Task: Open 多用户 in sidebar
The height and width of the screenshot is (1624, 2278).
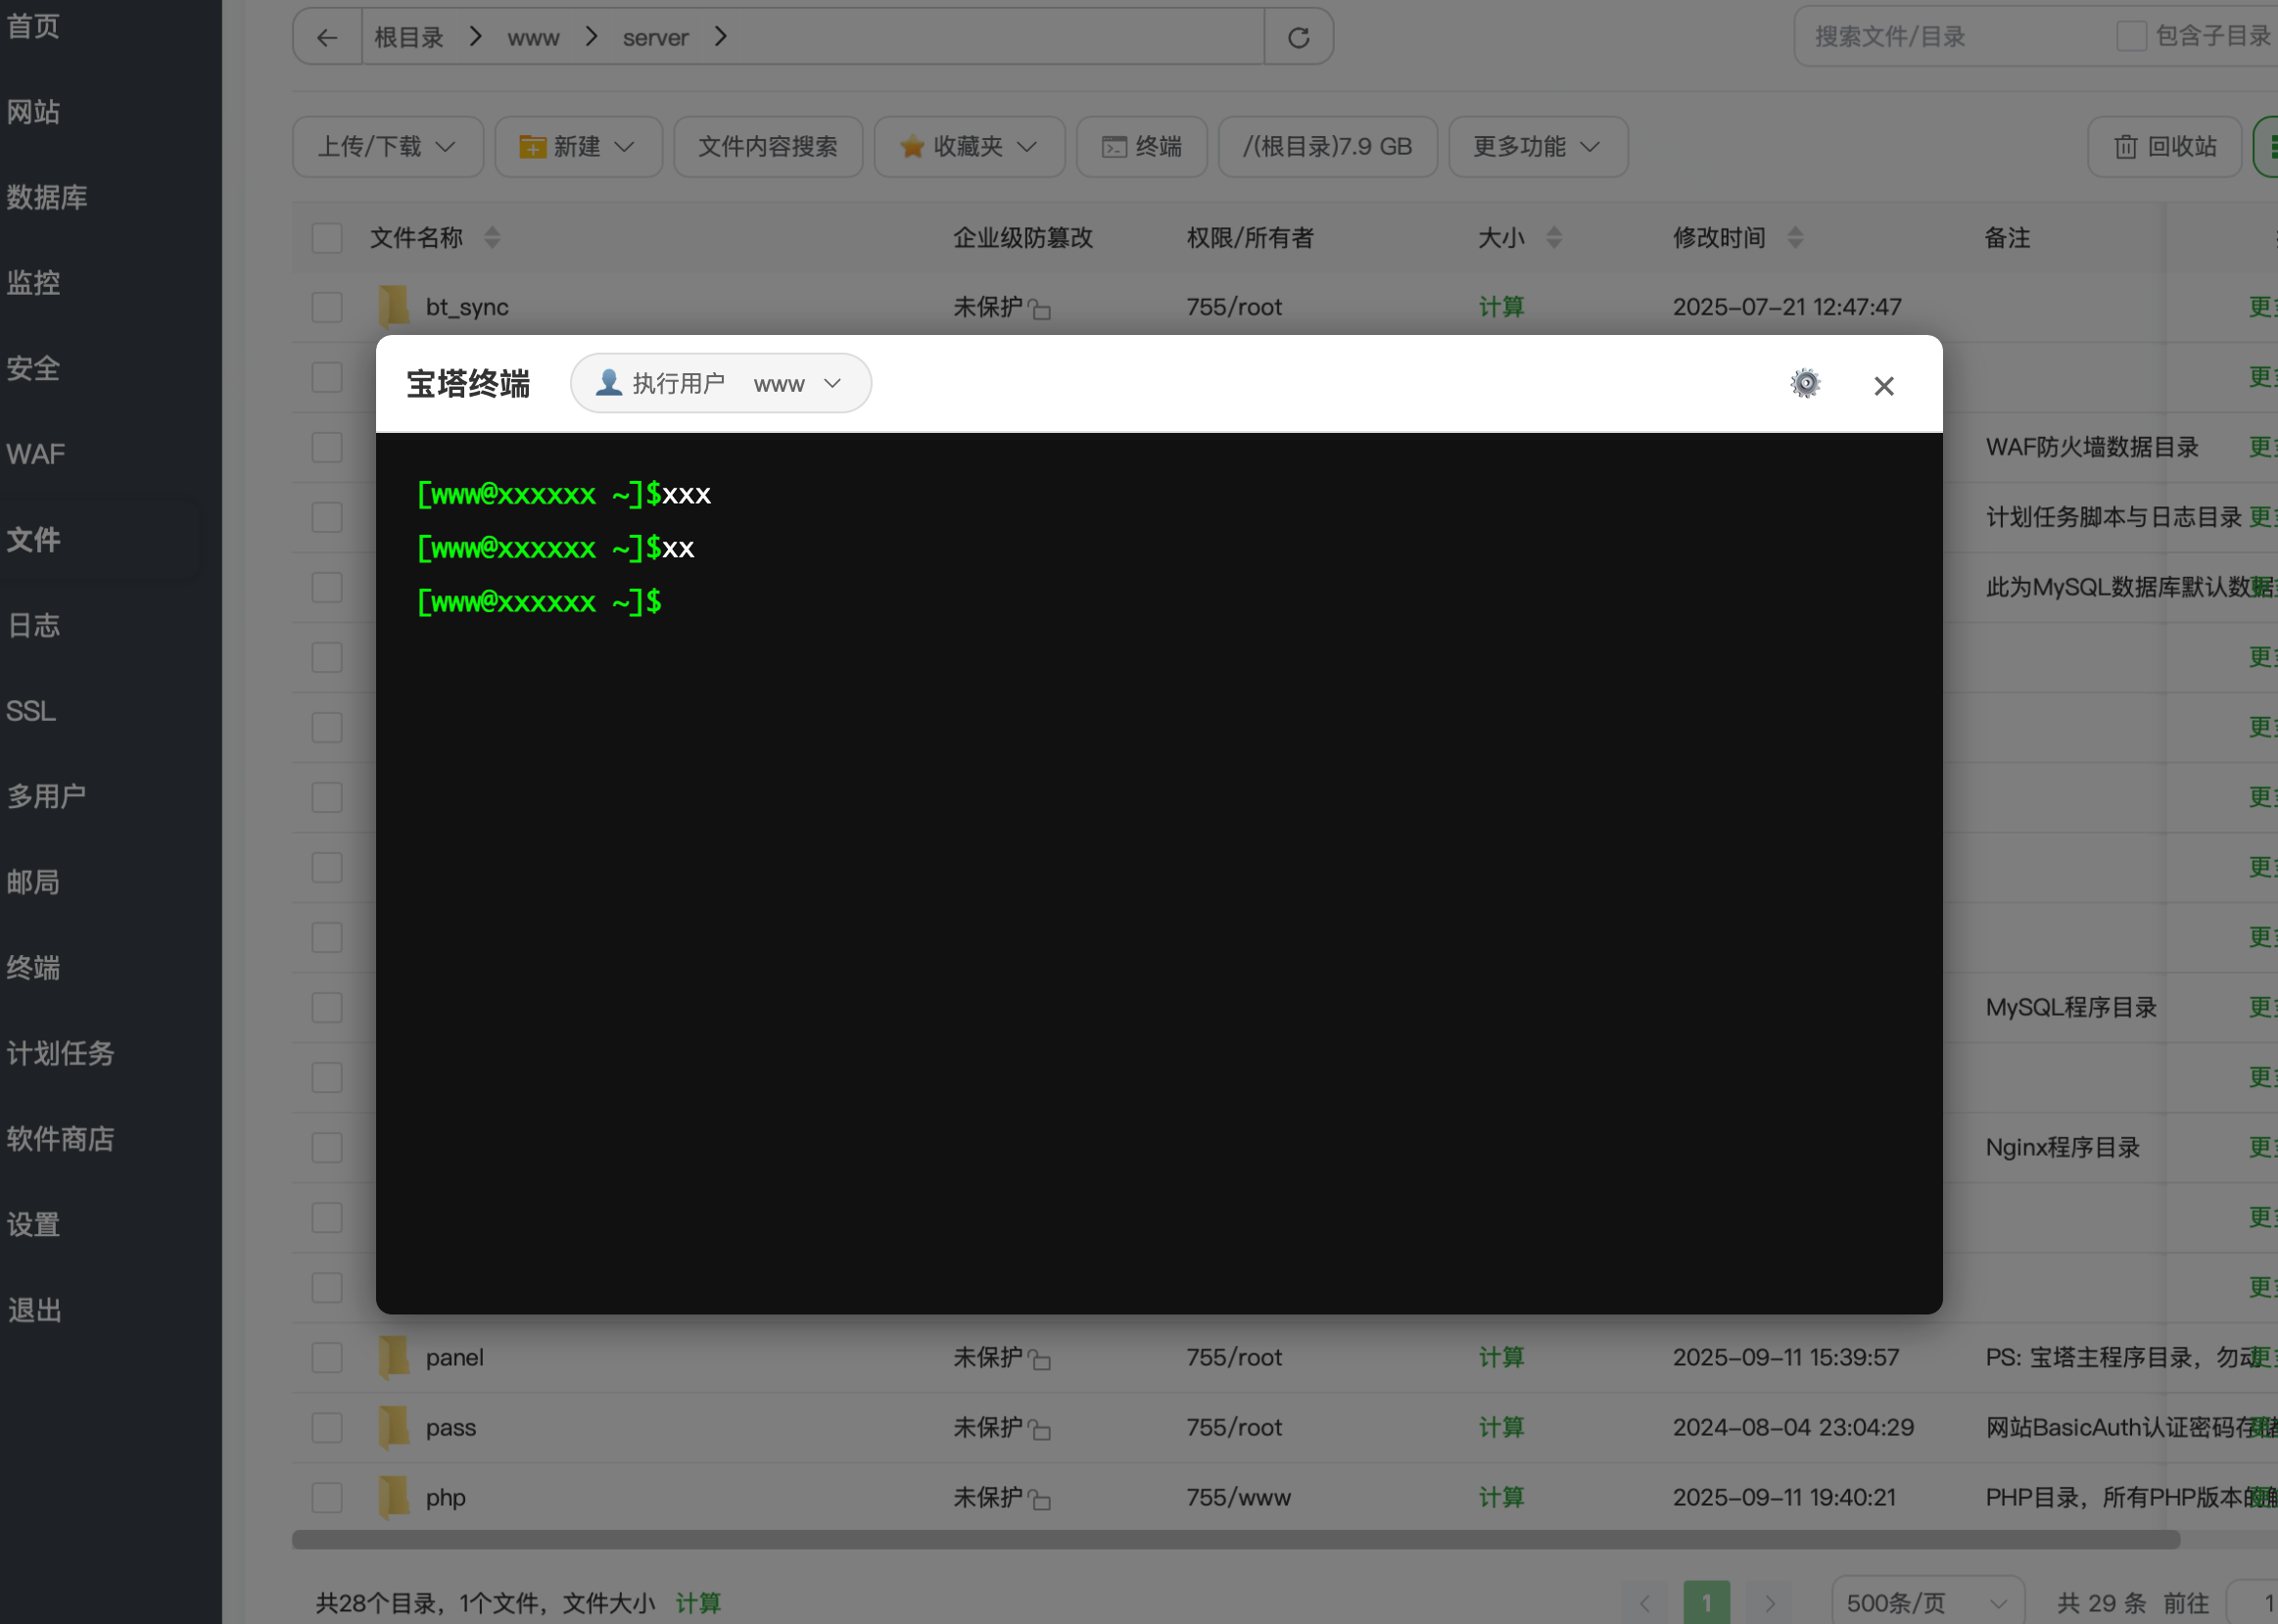Action: pyautogui.click(x=47, y=796)
